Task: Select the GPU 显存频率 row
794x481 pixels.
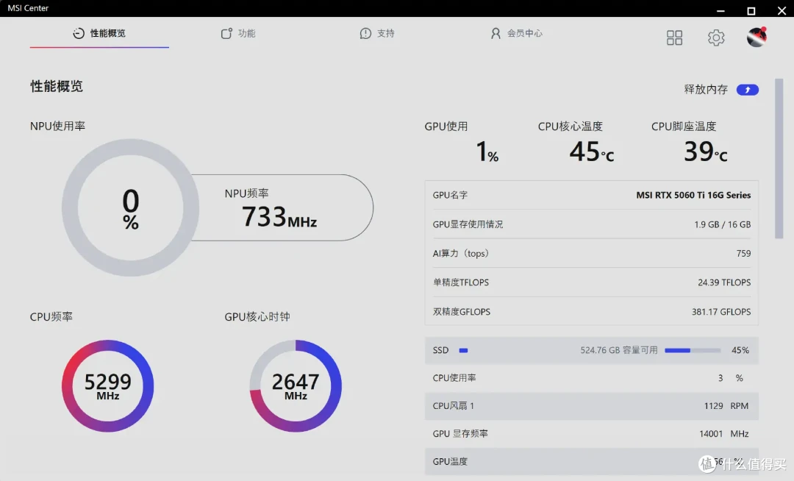Action: point(591,434)
